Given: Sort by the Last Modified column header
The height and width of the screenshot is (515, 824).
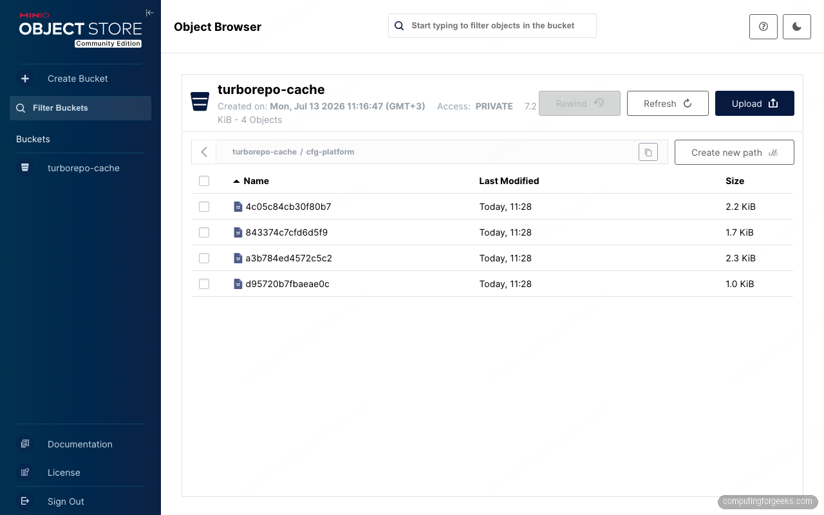Looking at the screenshot, I should (509, 181).
